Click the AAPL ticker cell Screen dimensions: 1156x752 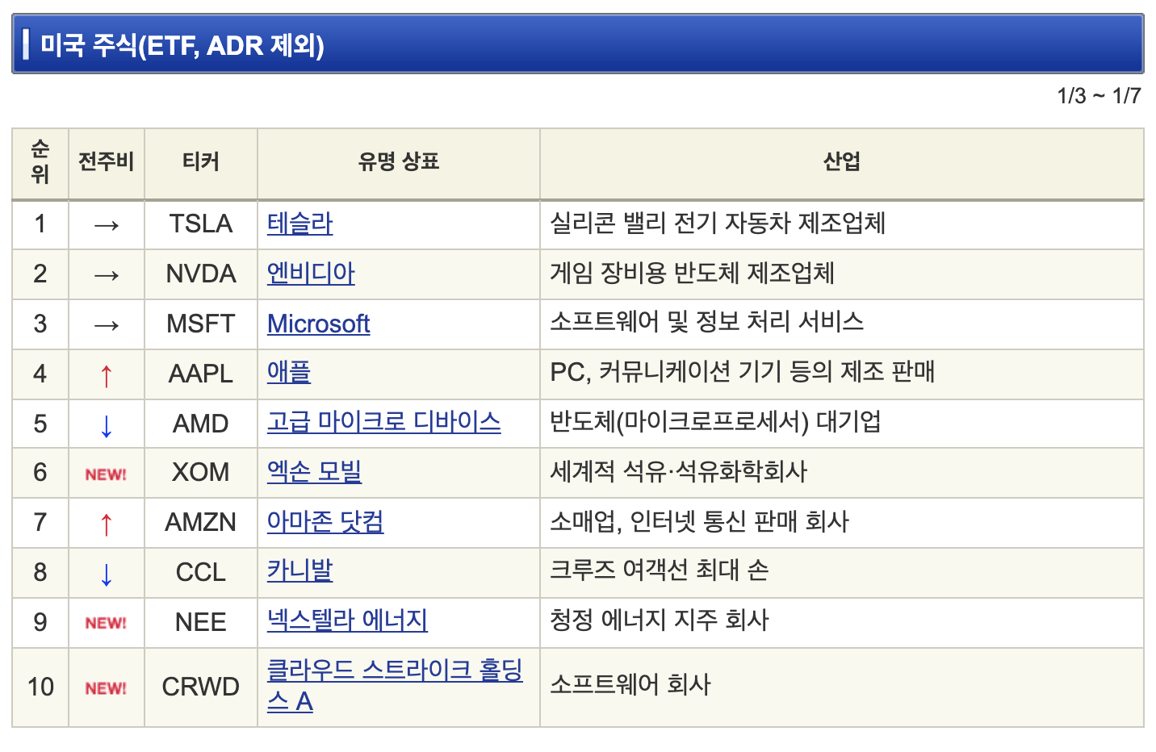[x=201, y=374]
